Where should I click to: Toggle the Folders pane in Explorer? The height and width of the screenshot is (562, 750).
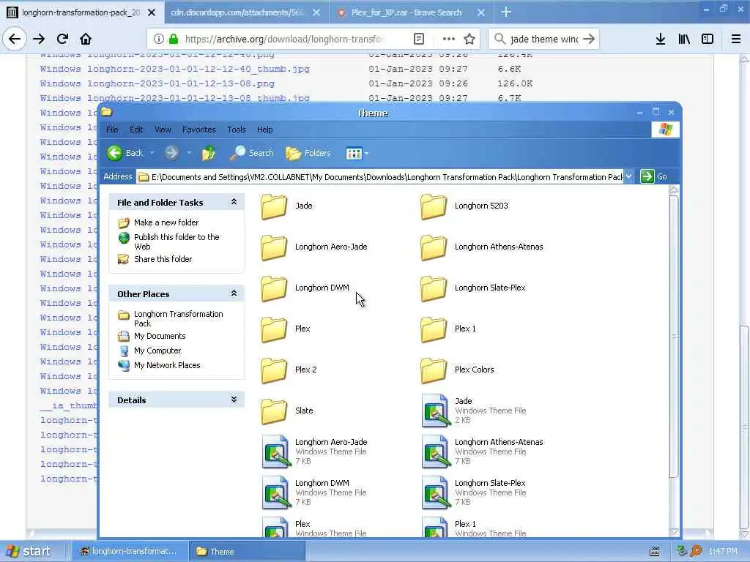308,153
